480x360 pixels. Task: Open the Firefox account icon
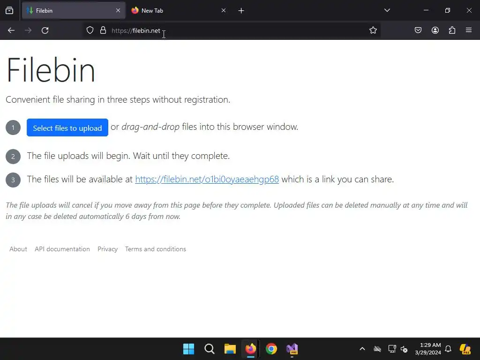(435, 30)
